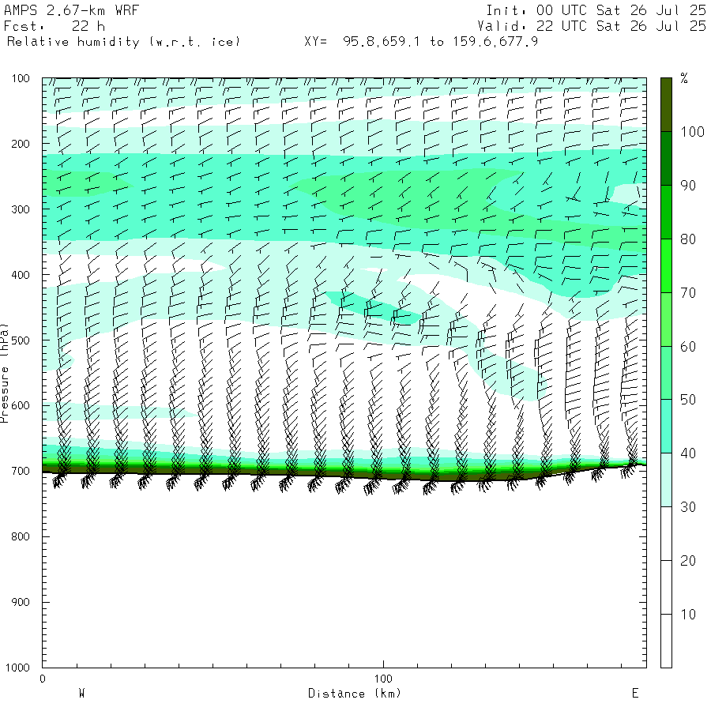Click the pale mint 30-40% colorbar segment
Screen dimensions: 711x711
click(666, 480)
